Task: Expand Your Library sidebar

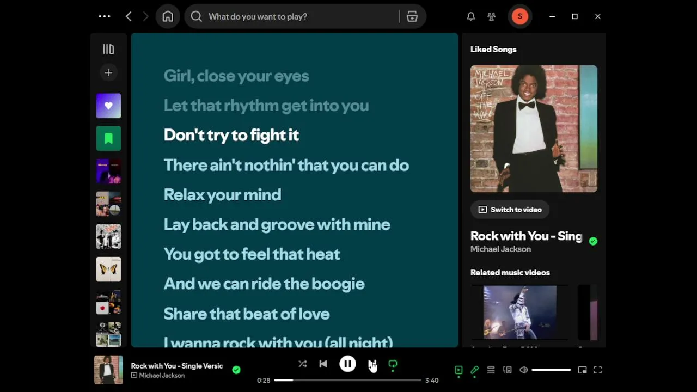Action: tap(108, 49)
